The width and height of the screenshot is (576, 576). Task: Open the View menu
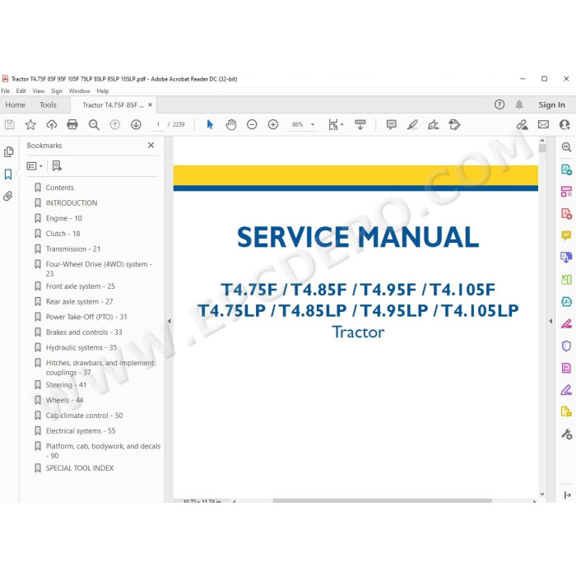click(x=38, y=91)
